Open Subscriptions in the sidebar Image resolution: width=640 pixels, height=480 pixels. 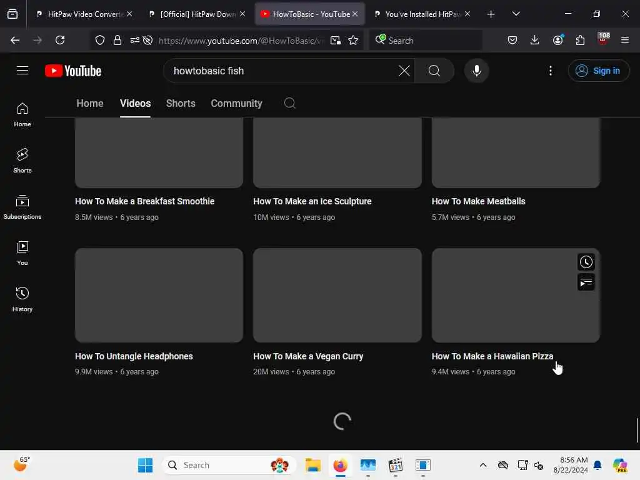coord(22,207)
